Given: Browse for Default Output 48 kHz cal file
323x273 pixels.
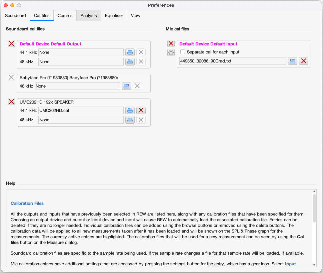Looking at the screenshot, I should point(130,61).
